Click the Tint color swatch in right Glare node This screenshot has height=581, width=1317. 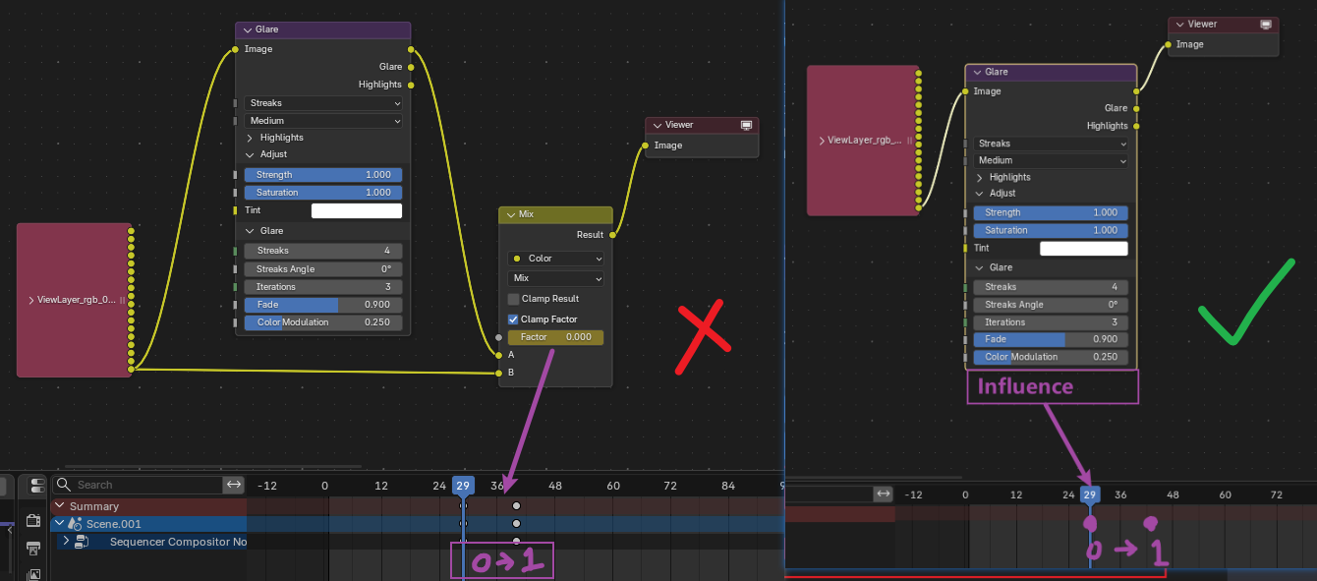(x=1083, y=248)
